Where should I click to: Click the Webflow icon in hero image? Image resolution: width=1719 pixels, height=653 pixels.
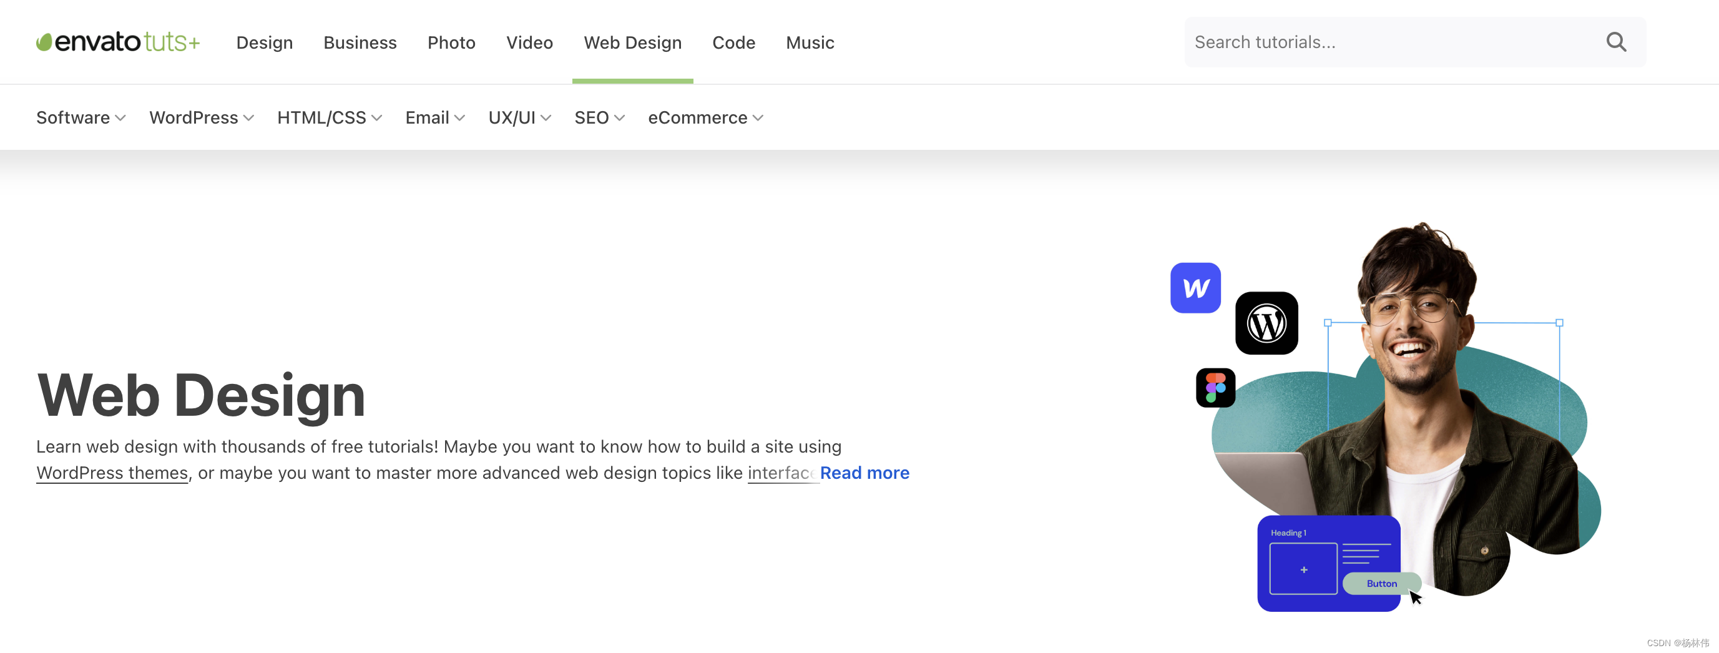(x=1195, y=288)
